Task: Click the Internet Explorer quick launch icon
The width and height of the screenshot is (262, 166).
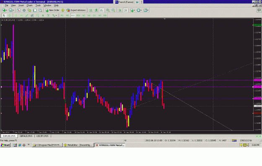Action: tap(20, 145)
